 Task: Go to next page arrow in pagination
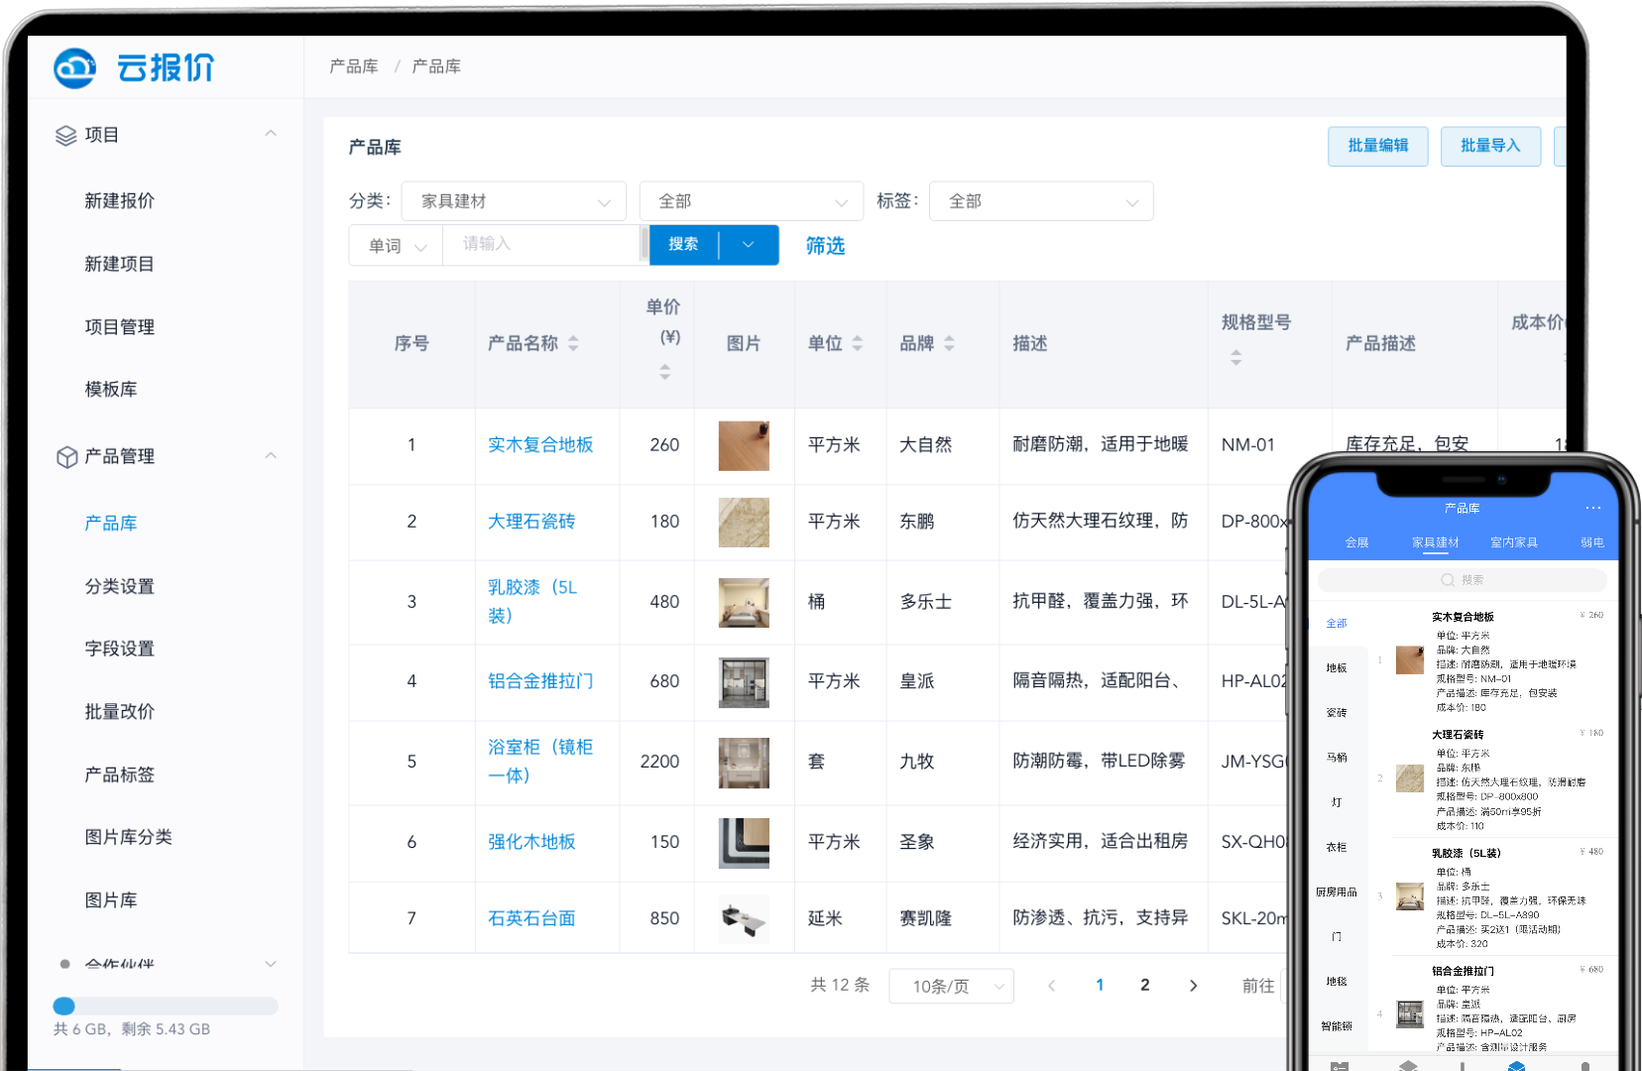pos(1193,986)
